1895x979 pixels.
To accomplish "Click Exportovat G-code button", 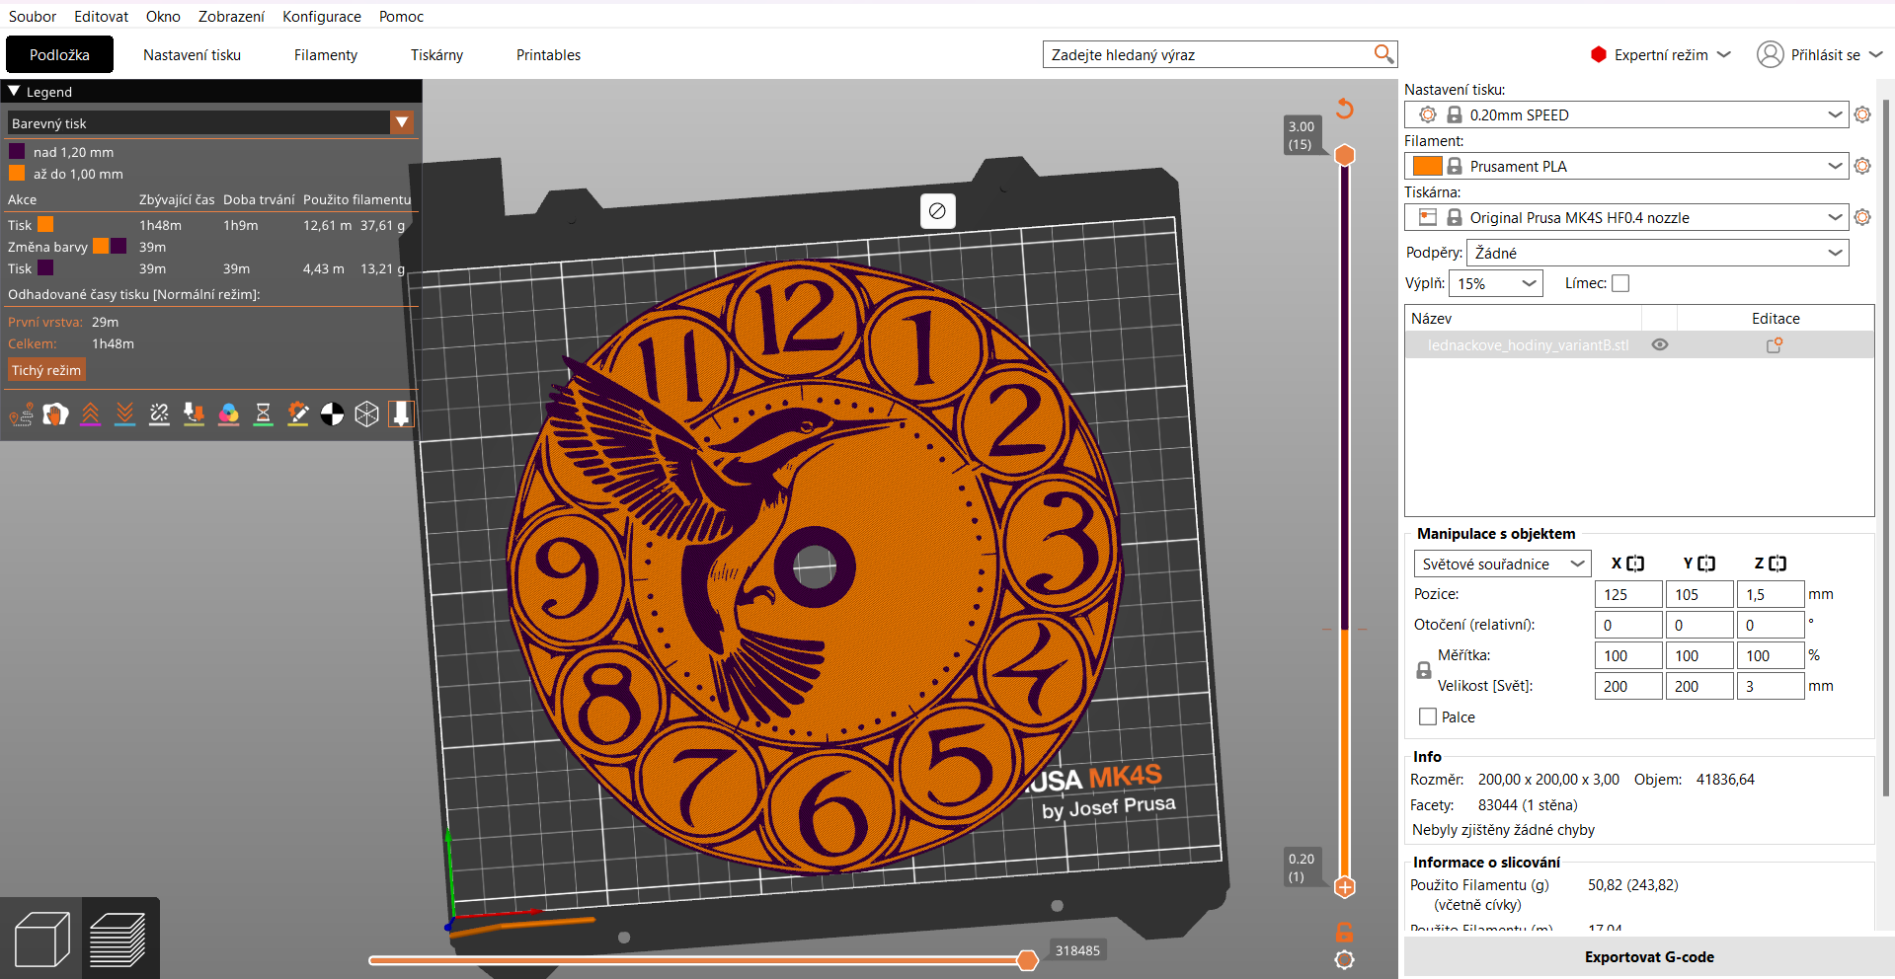I will coord(1649,956).
